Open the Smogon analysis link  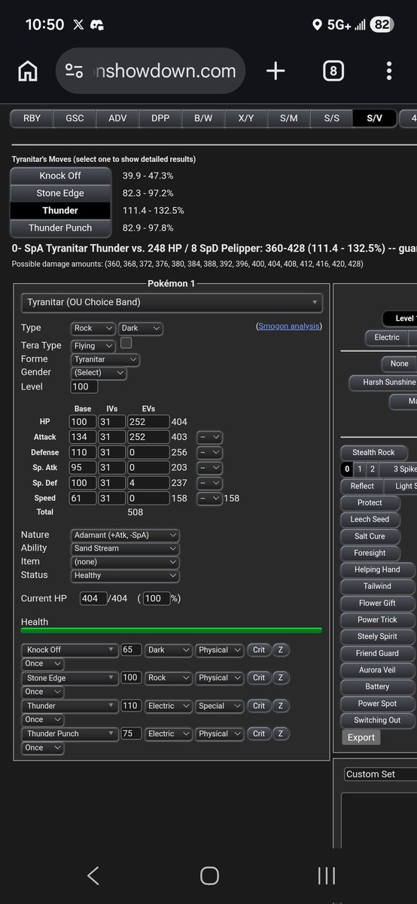click(x=289, y=326)
